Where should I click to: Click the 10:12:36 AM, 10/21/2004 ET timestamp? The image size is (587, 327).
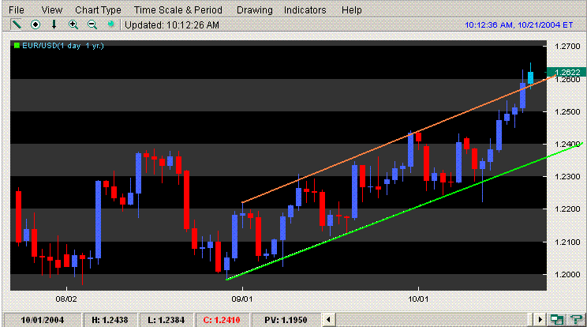click(519, 25)
